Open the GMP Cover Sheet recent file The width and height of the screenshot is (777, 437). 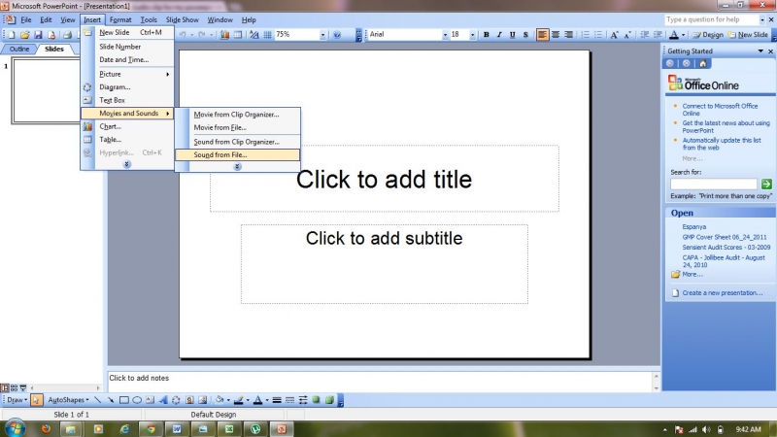point(725,237)
